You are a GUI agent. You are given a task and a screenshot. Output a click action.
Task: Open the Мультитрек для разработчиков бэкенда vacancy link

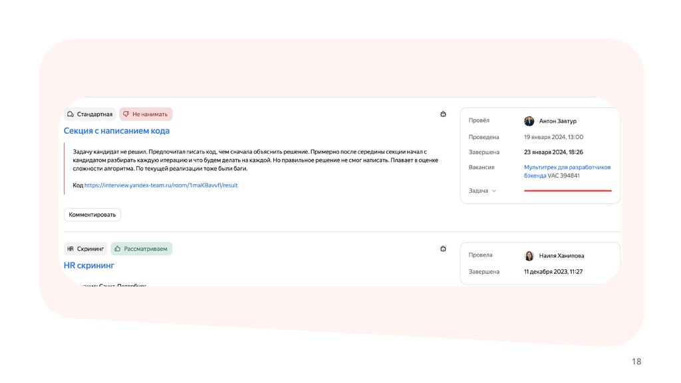[x=567, y=168]
